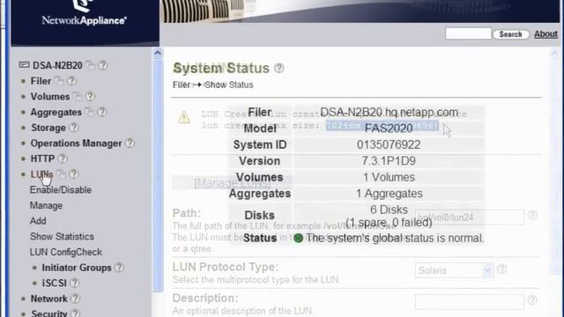Open help icon next to Storage
564x317 pixels.
coord(74,127)
